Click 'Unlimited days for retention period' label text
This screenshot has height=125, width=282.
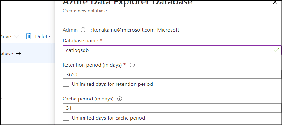(x=112, y=84)
